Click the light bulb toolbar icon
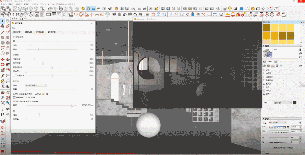305x155 pixels. click(230, 8)
